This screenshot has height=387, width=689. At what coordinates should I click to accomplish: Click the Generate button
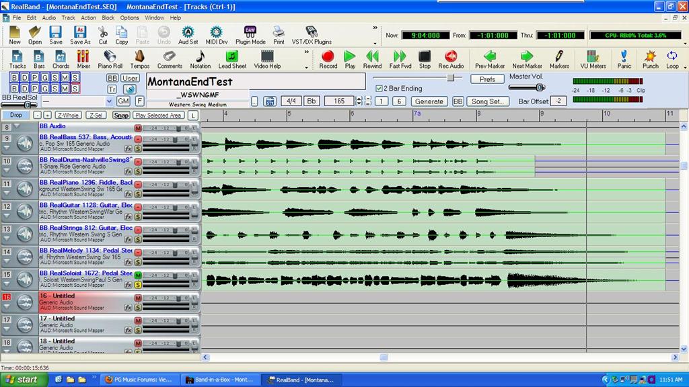[x=429, y=101]
